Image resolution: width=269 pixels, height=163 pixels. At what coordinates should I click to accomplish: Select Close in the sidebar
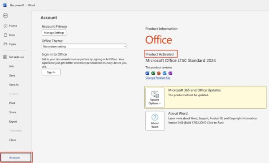tap(13, 140)
